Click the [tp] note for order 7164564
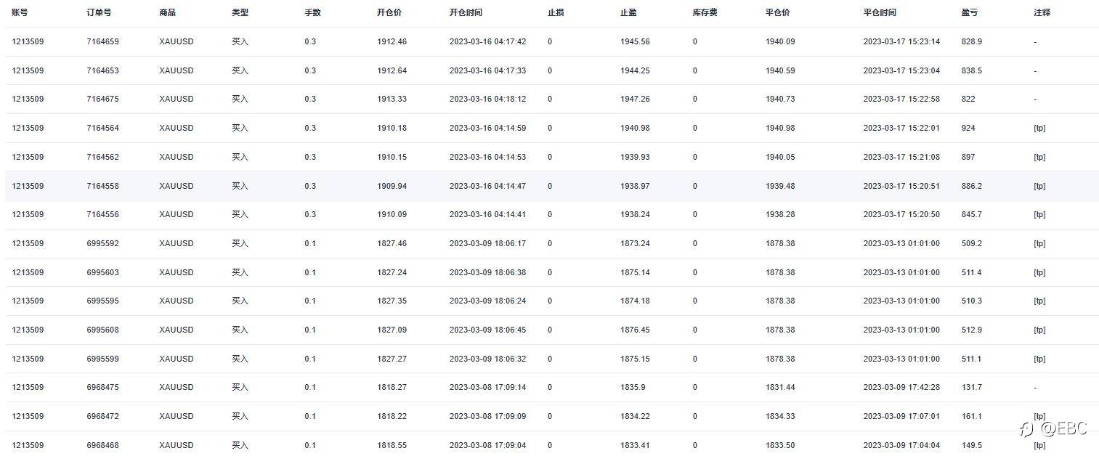Screen dimensions: 1099x456 (1039, 128)
